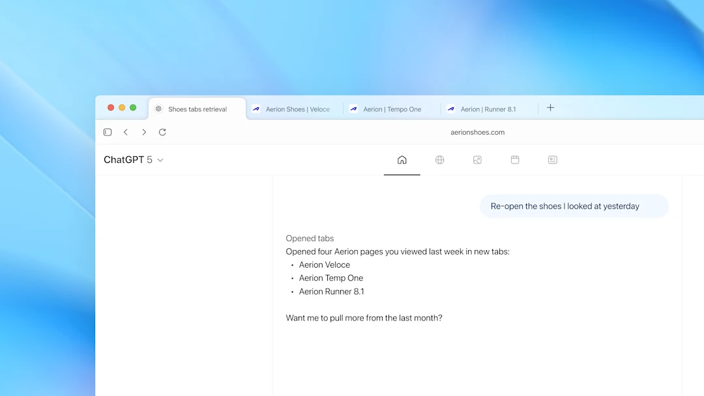The image size is (704, 396).
Task: Open the sidebar panel icon
Action: click(x=108, y=132)
